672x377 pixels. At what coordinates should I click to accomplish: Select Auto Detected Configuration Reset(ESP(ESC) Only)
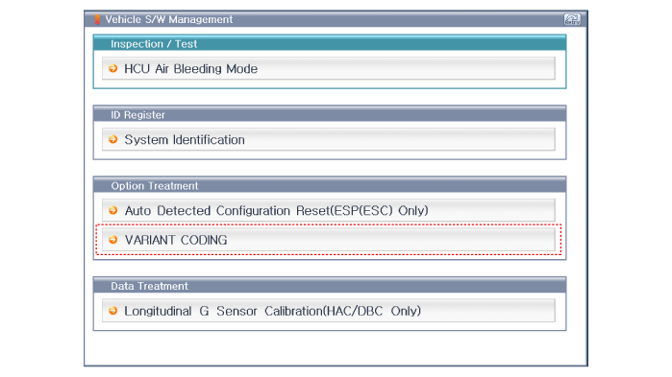[328, 210]
